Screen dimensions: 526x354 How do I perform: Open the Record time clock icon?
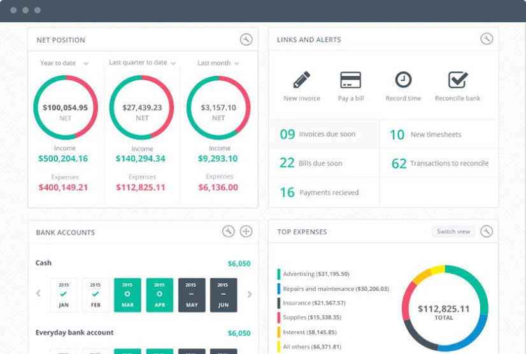click(x=403, y=80)
